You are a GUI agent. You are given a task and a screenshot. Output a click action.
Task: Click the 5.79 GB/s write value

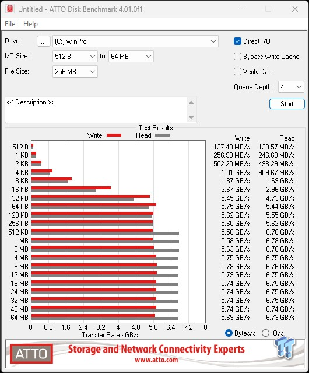(236, 275)
